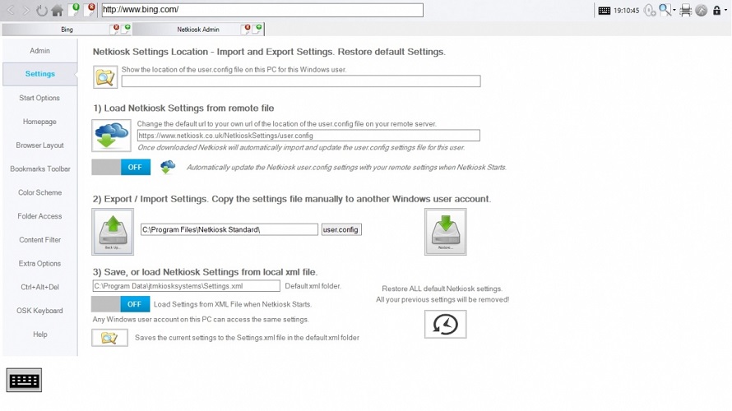Open the on-screen keyboard from the top toolbar
Image resolution: width=732 pixels, height=411 pixels.
tap(604, 10)
